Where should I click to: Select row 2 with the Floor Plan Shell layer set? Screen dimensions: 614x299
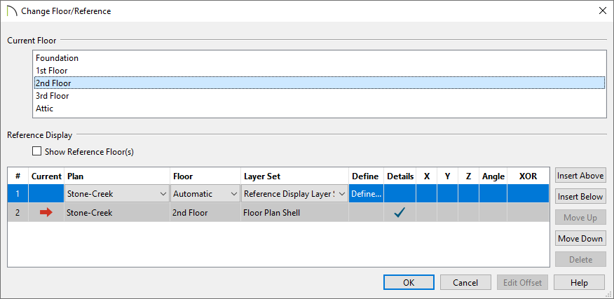tap(278, 212)
